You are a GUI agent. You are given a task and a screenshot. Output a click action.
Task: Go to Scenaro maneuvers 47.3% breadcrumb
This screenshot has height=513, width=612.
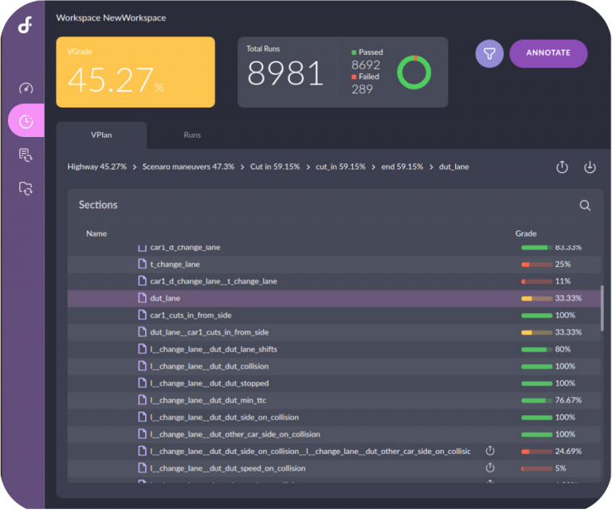[x=188, y=167]
